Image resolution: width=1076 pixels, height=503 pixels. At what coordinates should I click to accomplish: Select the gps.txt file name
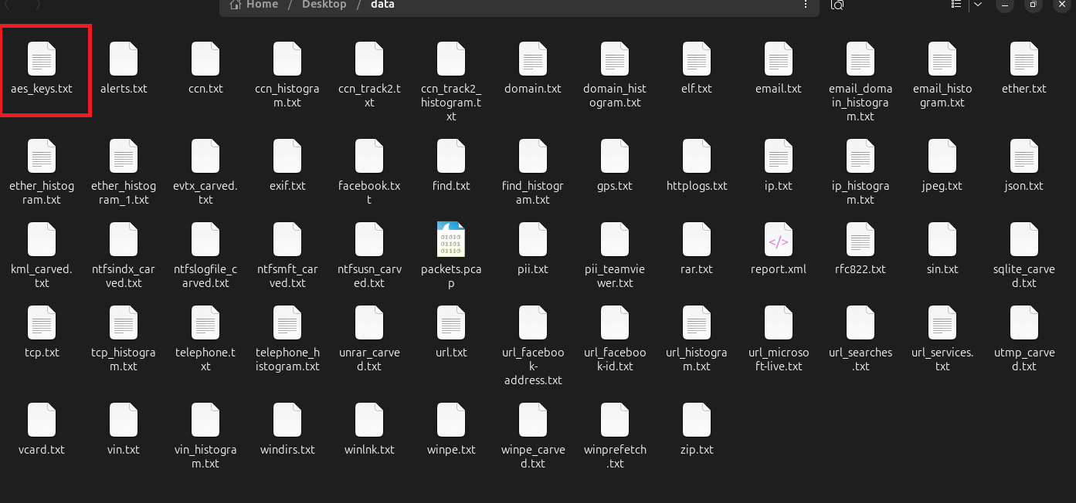[x=615, y=186]
